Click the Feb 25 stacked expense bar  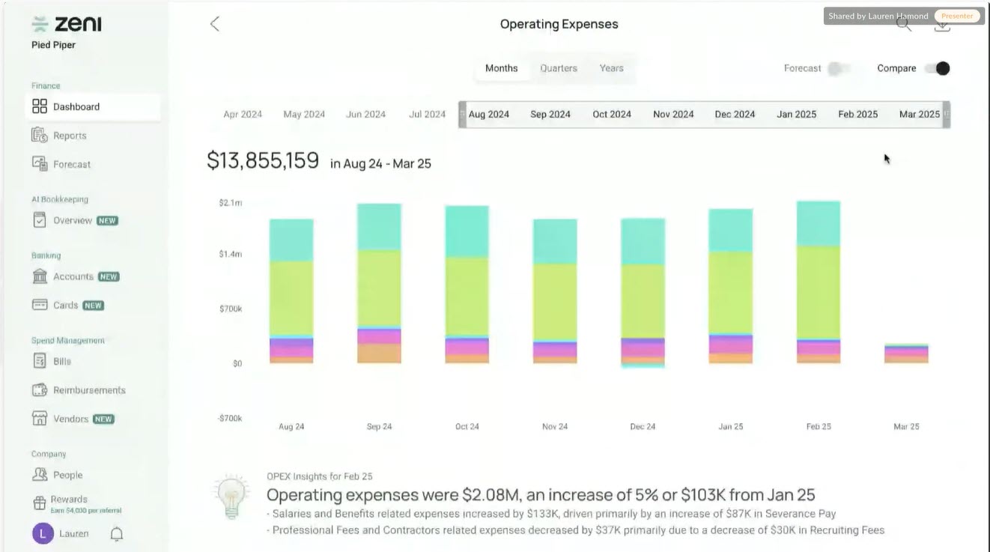tap(819, 282)
